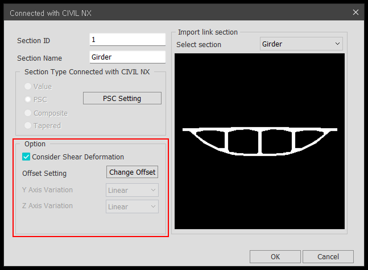Screen dimensions: 368x270
Task: Choose the PSC section type radio button
Action: coord(28,99)
